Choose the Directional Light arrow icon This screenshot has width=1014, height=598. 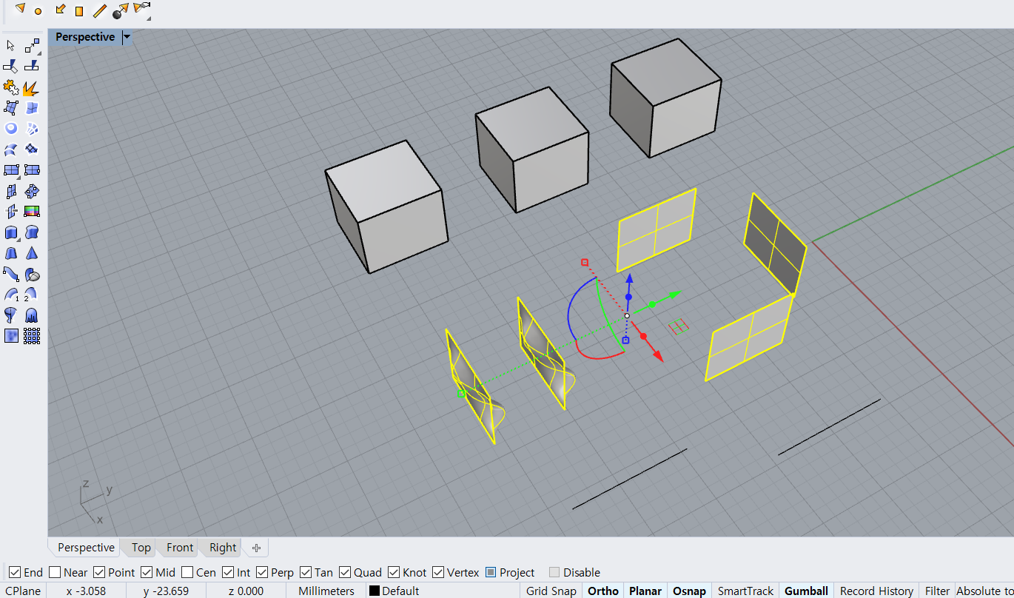tap(60, 10)
